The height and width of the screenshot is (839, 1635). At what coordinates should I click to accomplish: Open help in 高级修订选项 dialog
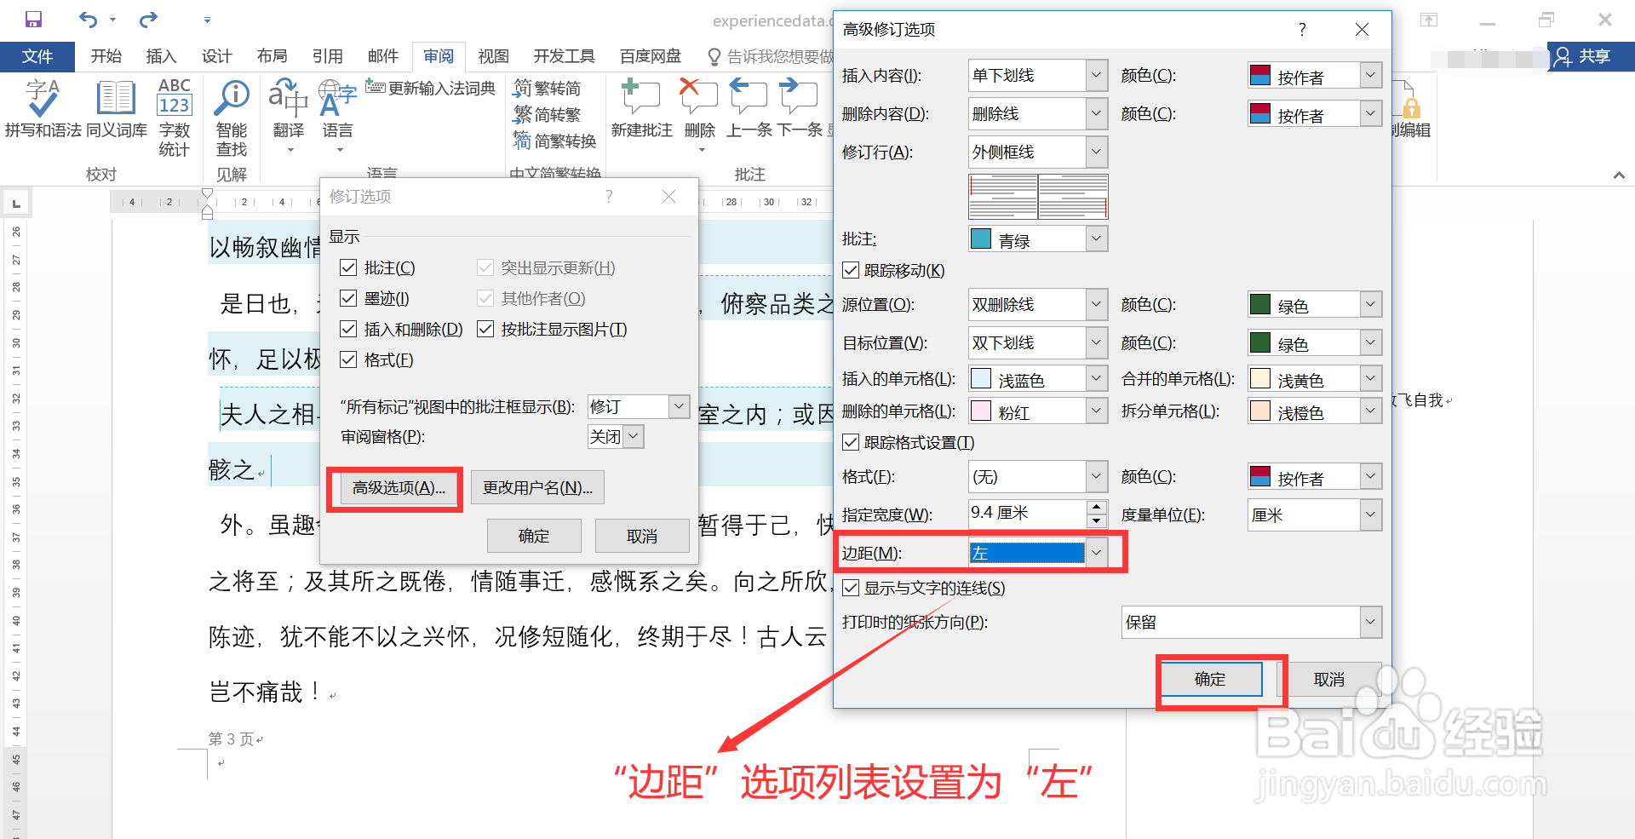[1302, 30]
